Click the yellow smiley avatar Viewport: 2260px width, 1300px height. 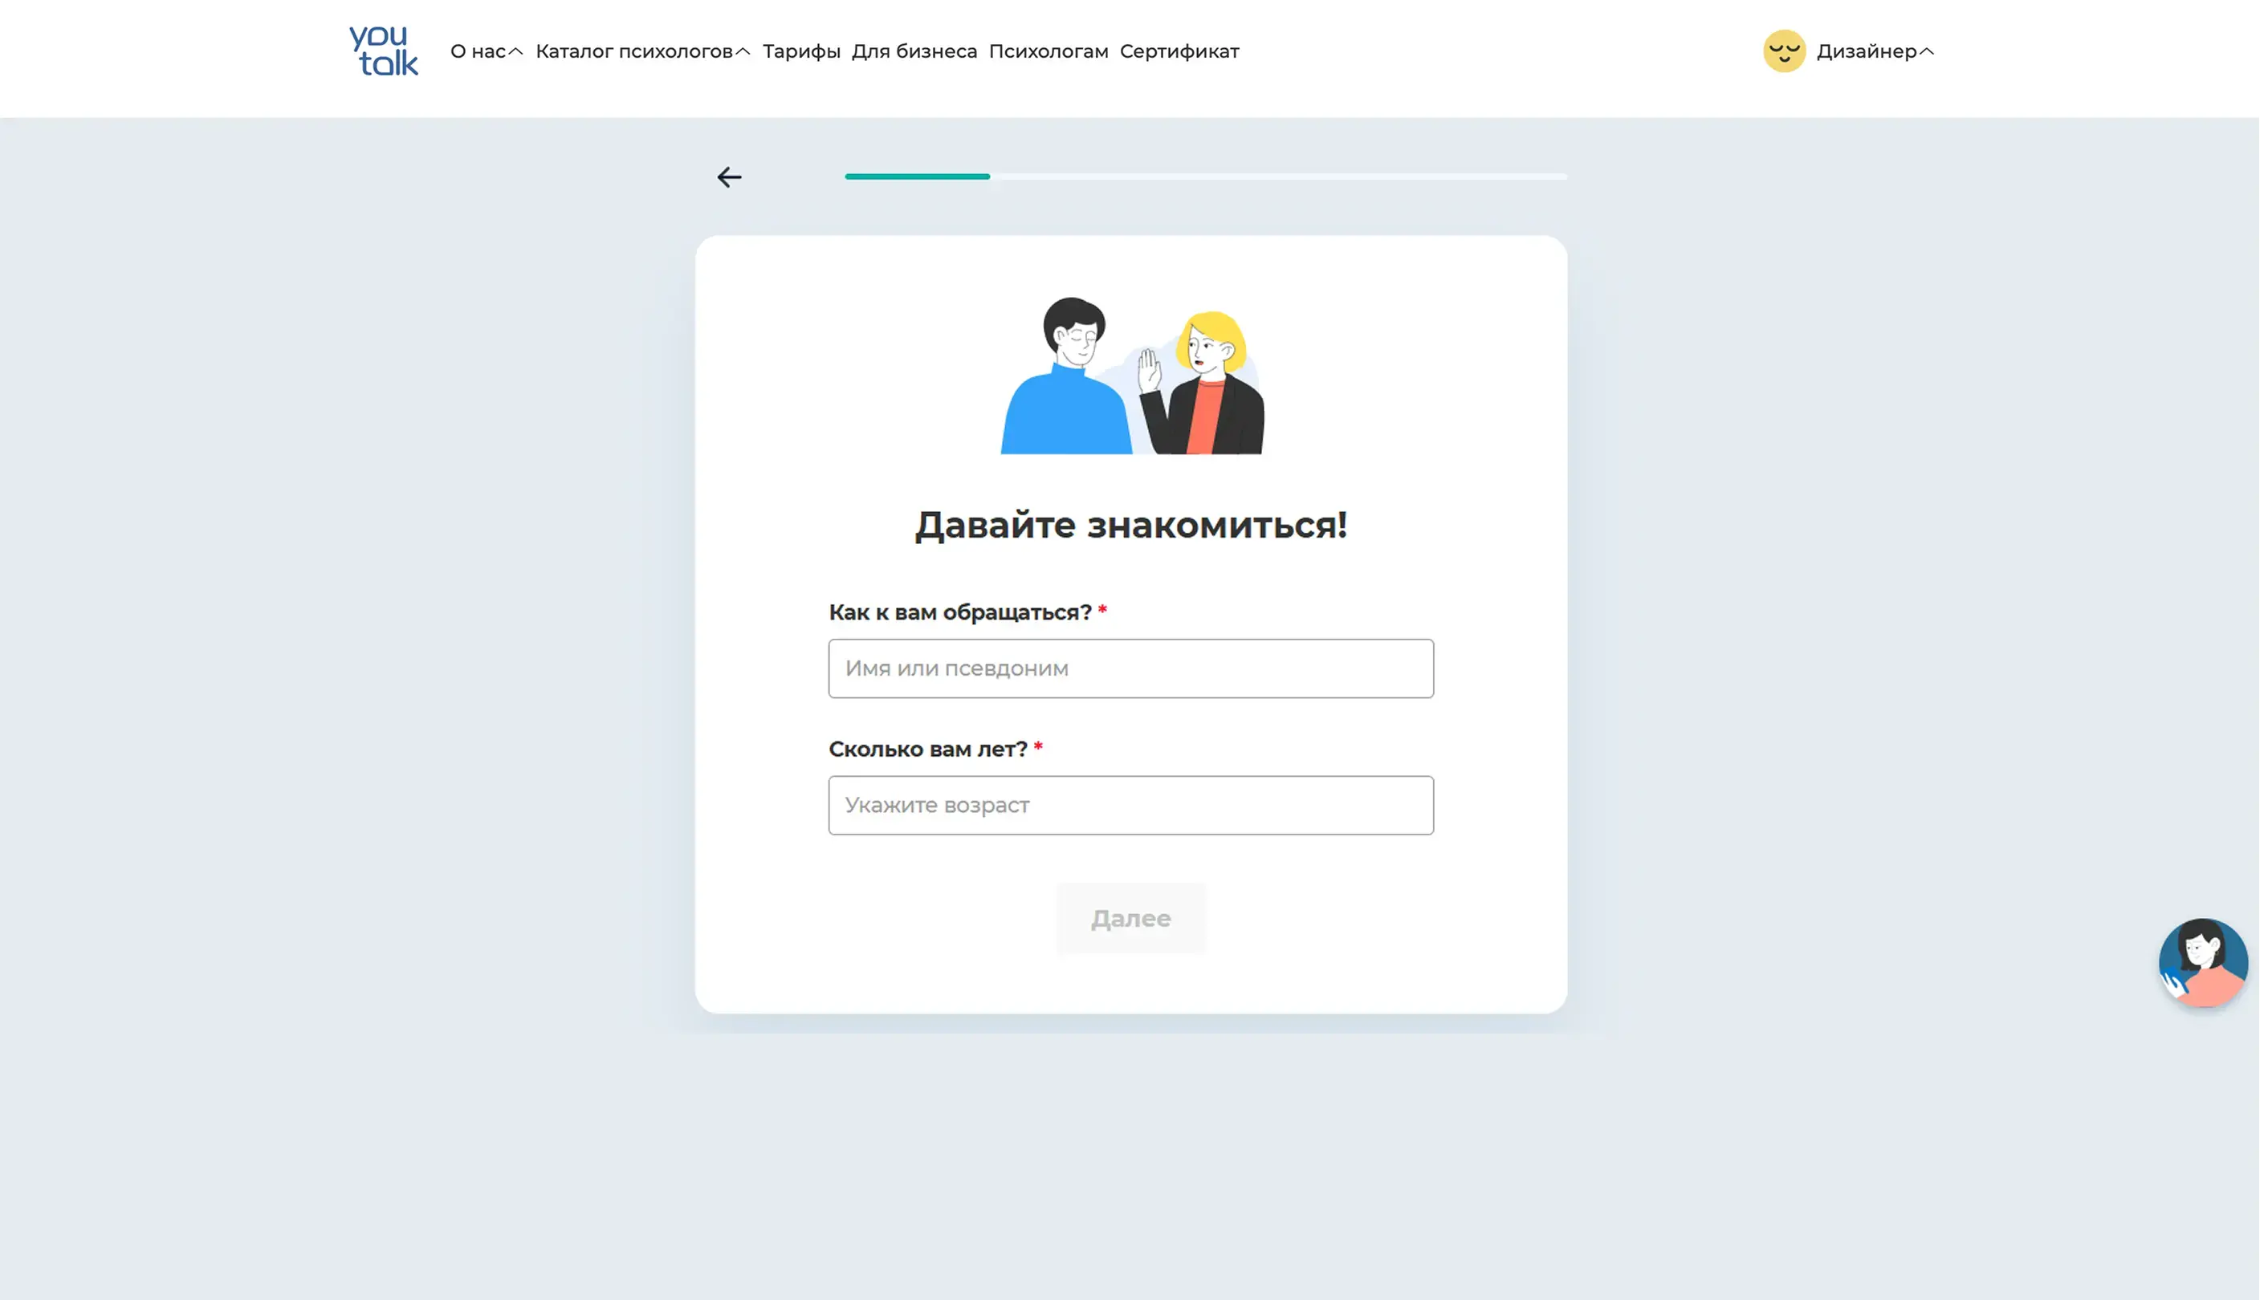point(1784,51)
